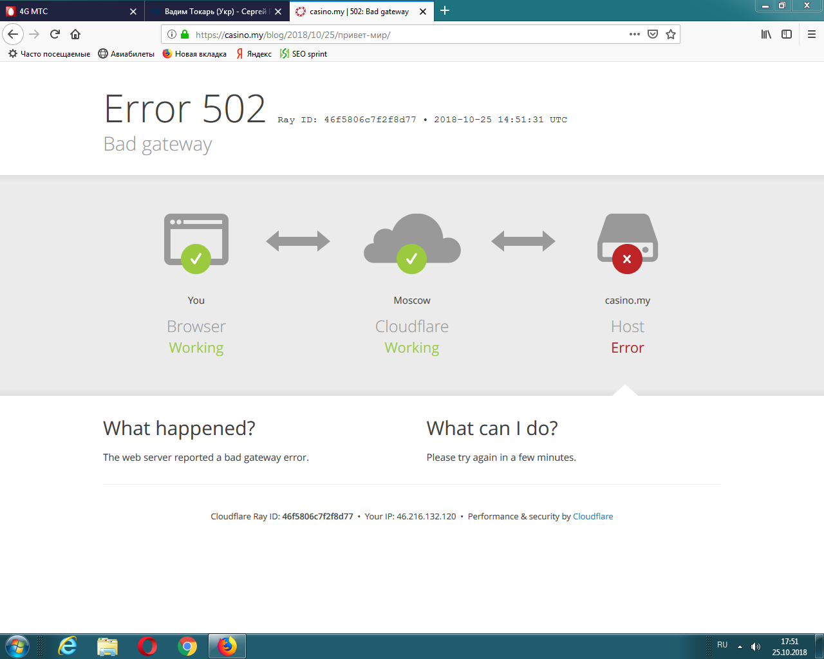Image resolution: width=824 pixels, height=659 pixels.
Task: Show site information icon in address bar
Action: 172,34
